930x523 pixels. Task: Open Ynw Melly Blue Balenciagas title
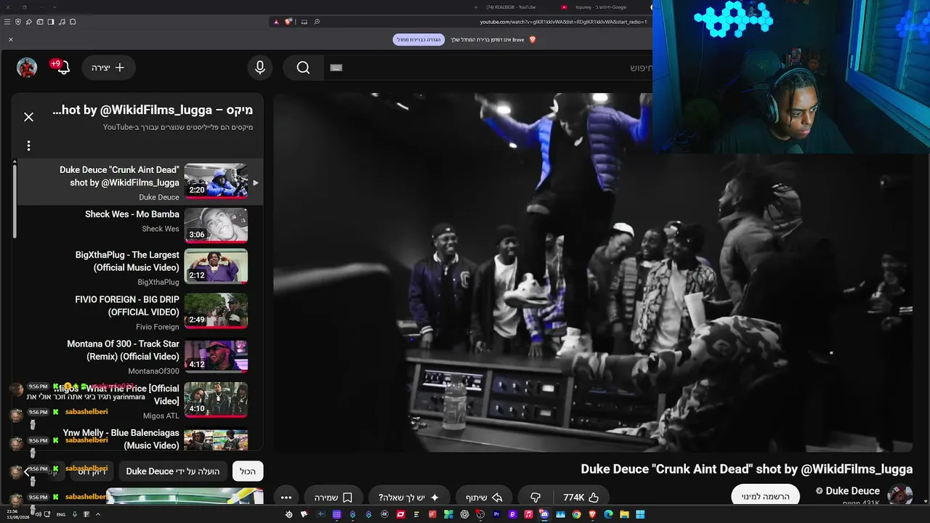tap(121, 439)
